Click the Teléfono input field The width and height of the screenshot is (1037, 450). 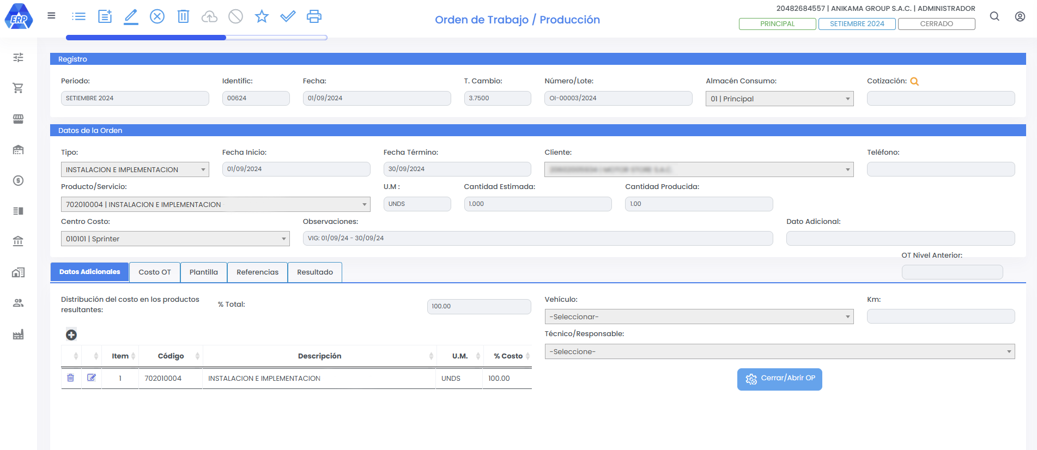pos(941,169)
